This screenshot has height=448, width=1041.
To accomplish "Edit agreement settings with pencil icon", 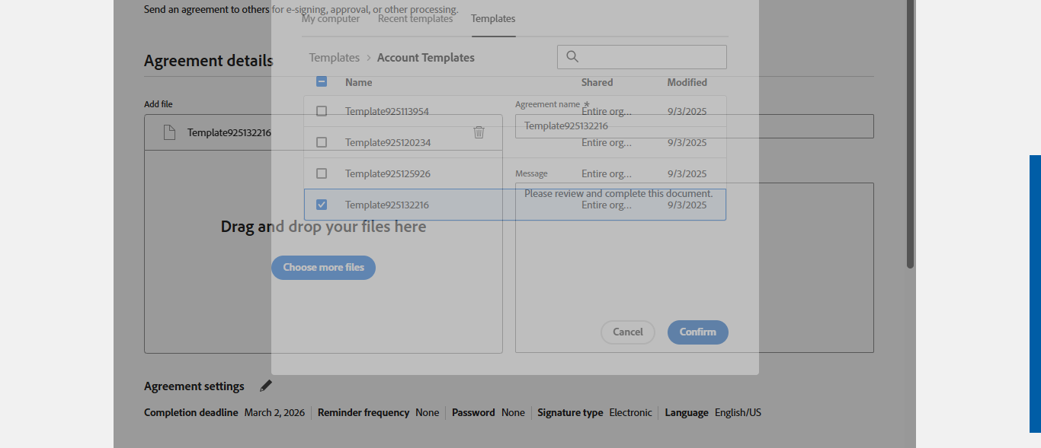I will [265, 386].
